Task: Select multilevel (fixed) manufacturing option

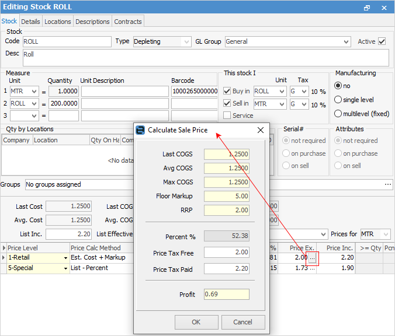Action: (338, 114)
